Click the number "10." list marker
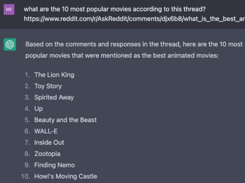Screen dimensions: 245x183 pos(25,176)
